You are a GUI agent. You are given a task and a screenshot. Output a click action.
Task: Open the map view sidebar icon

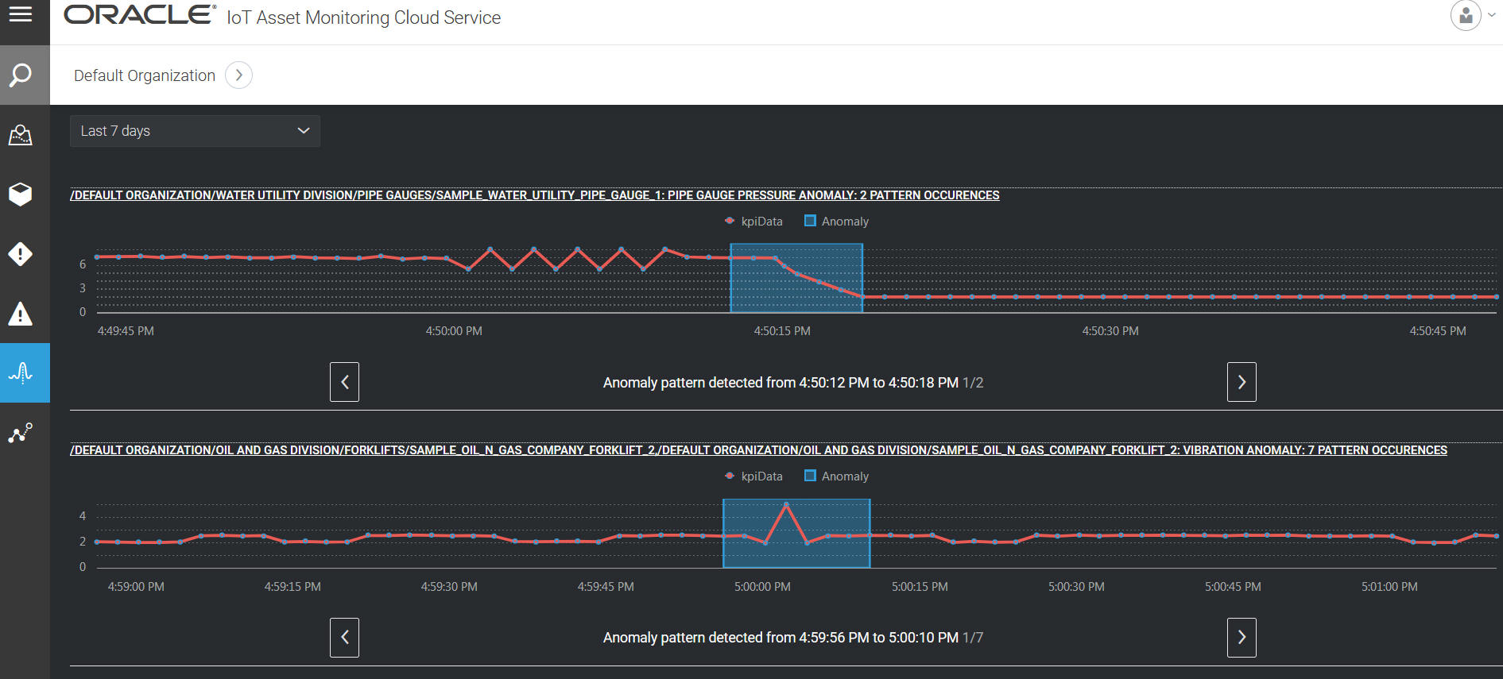21,135
